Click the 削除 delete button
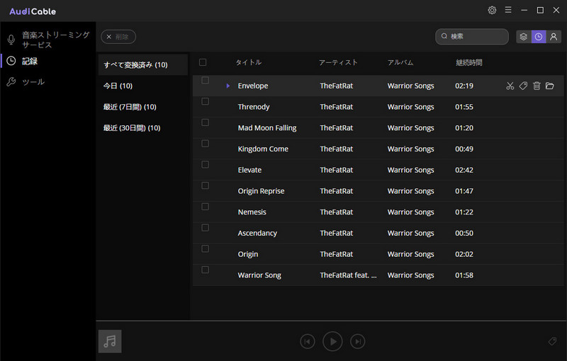Image resolution: width=567 pixels, height=361 pixels. (x=118, y=37)
